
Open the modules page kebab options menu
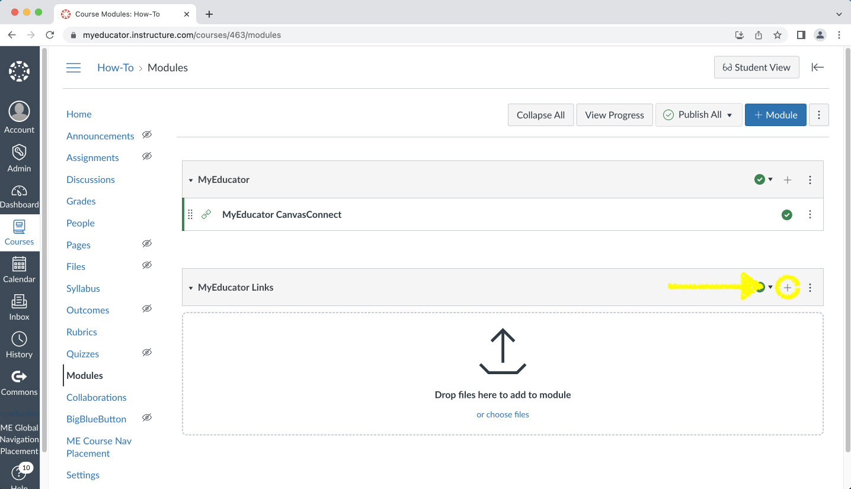(x=819, y=115)
